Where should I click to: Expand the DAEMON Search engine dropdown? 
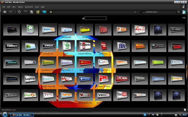[x=144, y=12]
